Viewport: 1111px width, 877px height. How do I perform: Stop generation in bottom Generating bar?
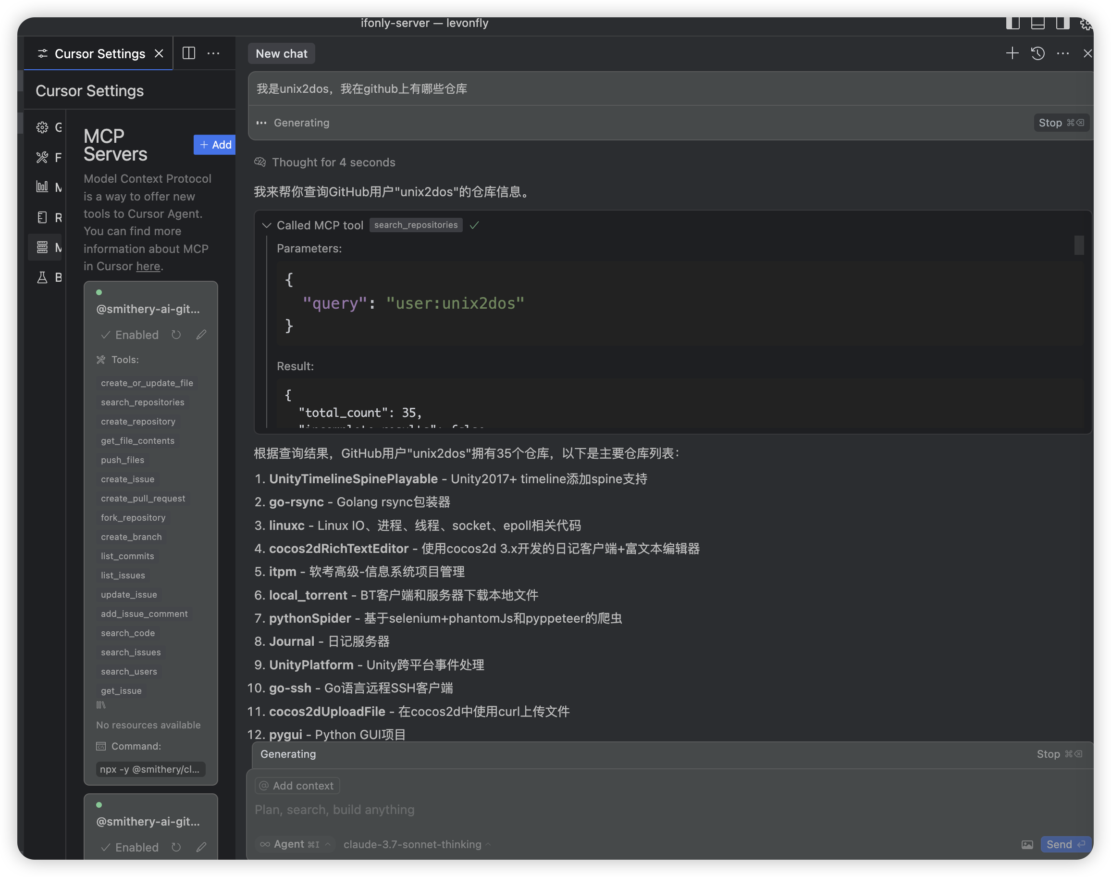point(1059,754)
